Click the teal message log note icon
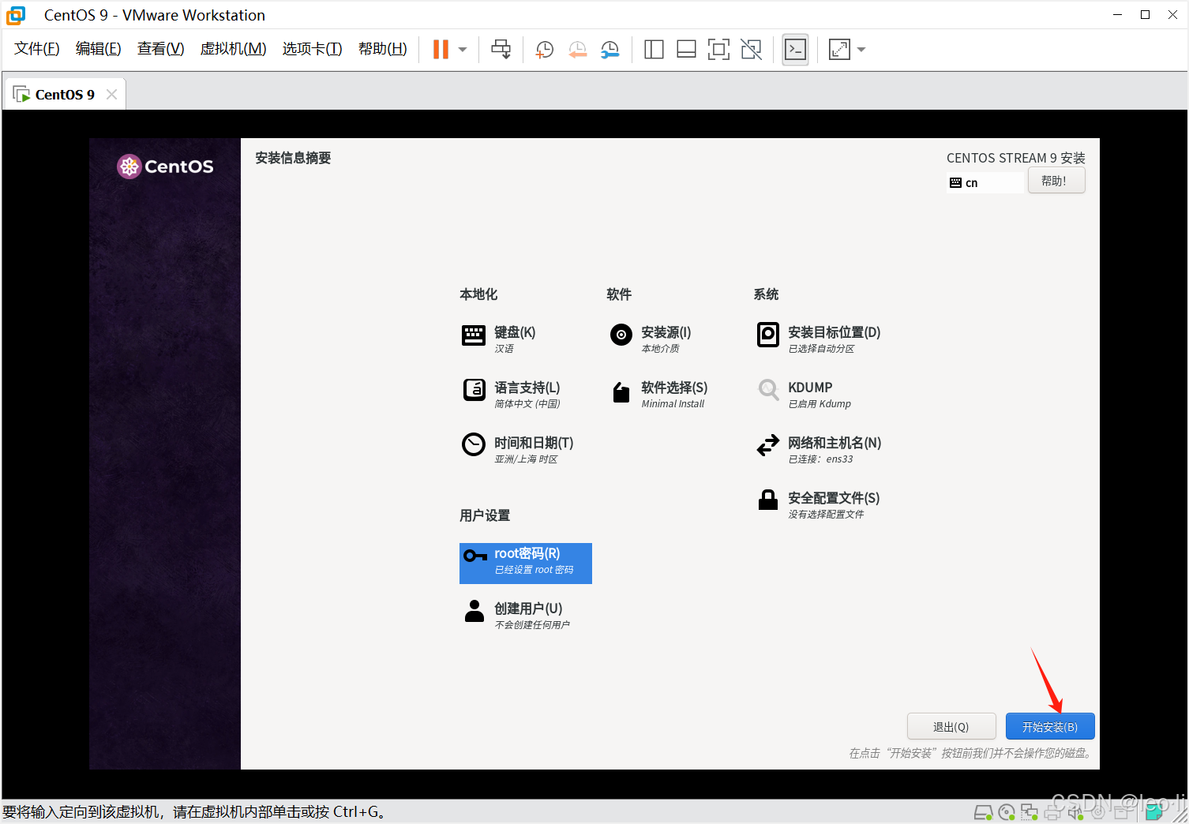The image size is (1189, 824). coord(1155,811)
